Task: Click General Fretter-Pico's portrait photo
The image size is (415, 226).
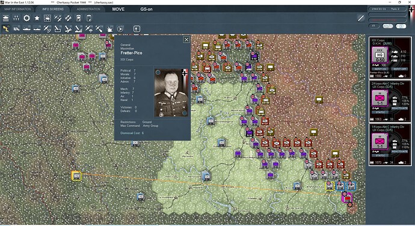Action: (171, 93)
